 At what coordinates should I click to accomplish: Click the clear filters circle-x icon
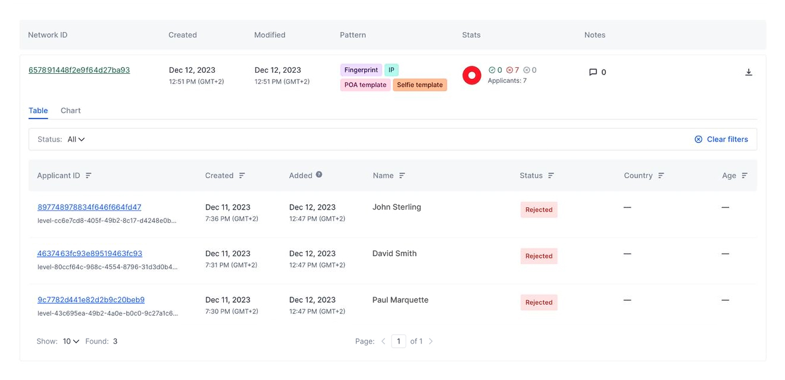(x=698, y=139)
